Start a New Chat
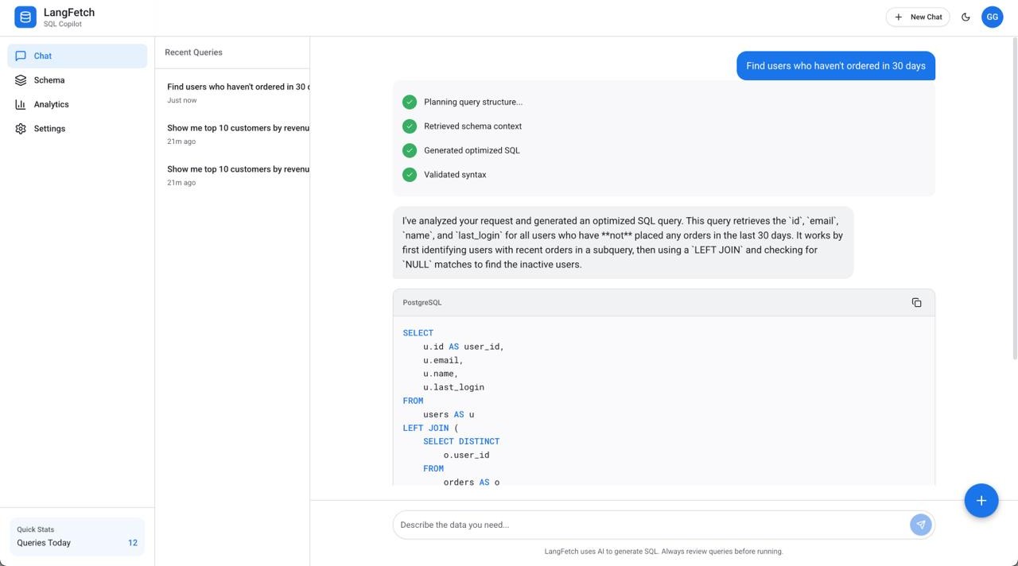This screenshot has width=1018, height=566. 916,16
